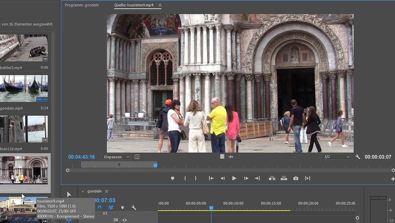This screenshot has width=395, height=223.
Task: Switch to the Programm: gondeln tab
Action: (82, 5)
